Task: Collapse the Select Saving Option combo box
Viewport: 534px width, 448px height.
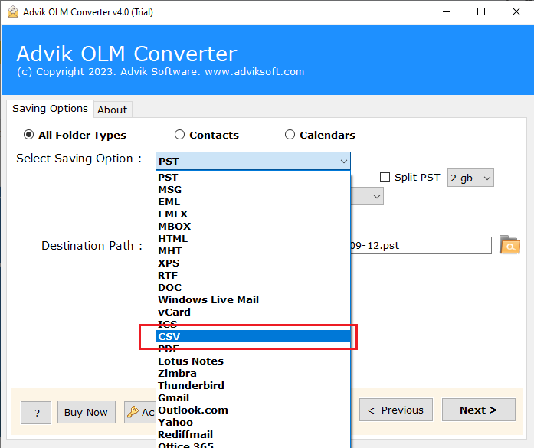Action: coord(253,161)
